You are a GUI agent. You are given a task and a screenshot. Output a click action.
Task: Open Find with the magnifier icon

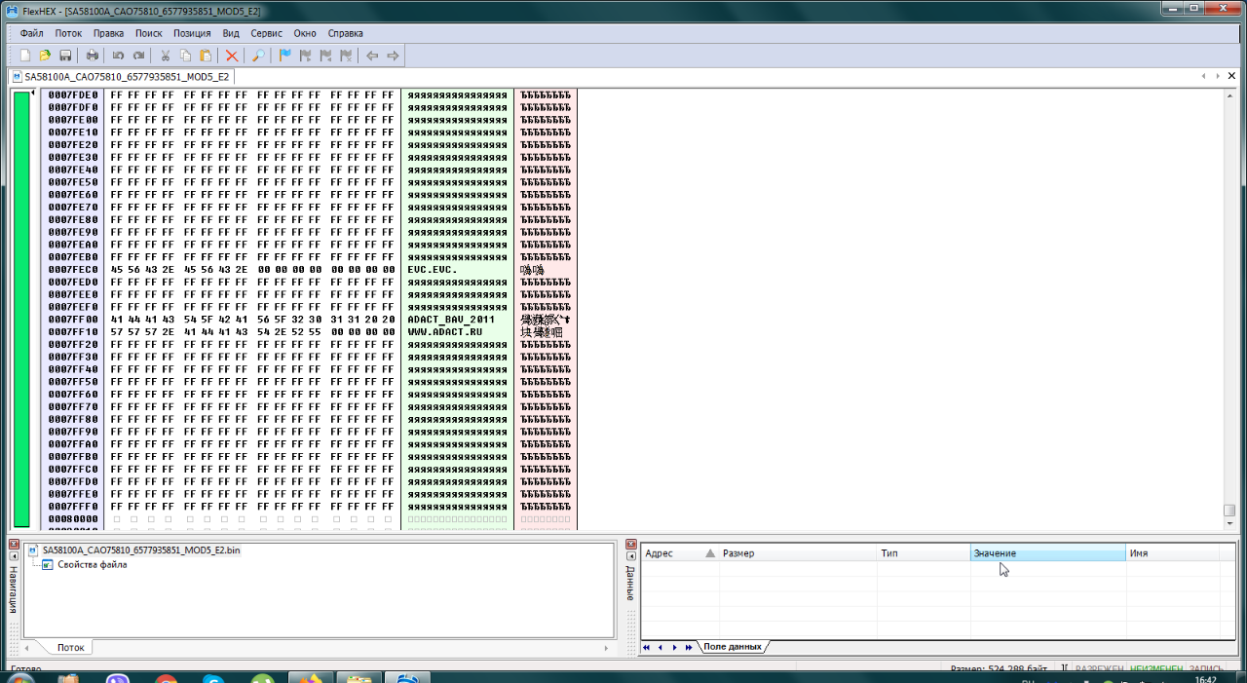258,56
